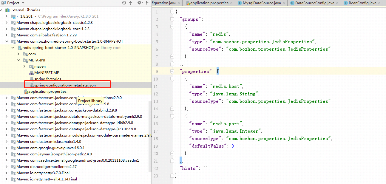This screenshot has height=184, width=386.
Task: Click the redis-spring-boot-starter jar file icon
Action: click(x=19, y=48)
